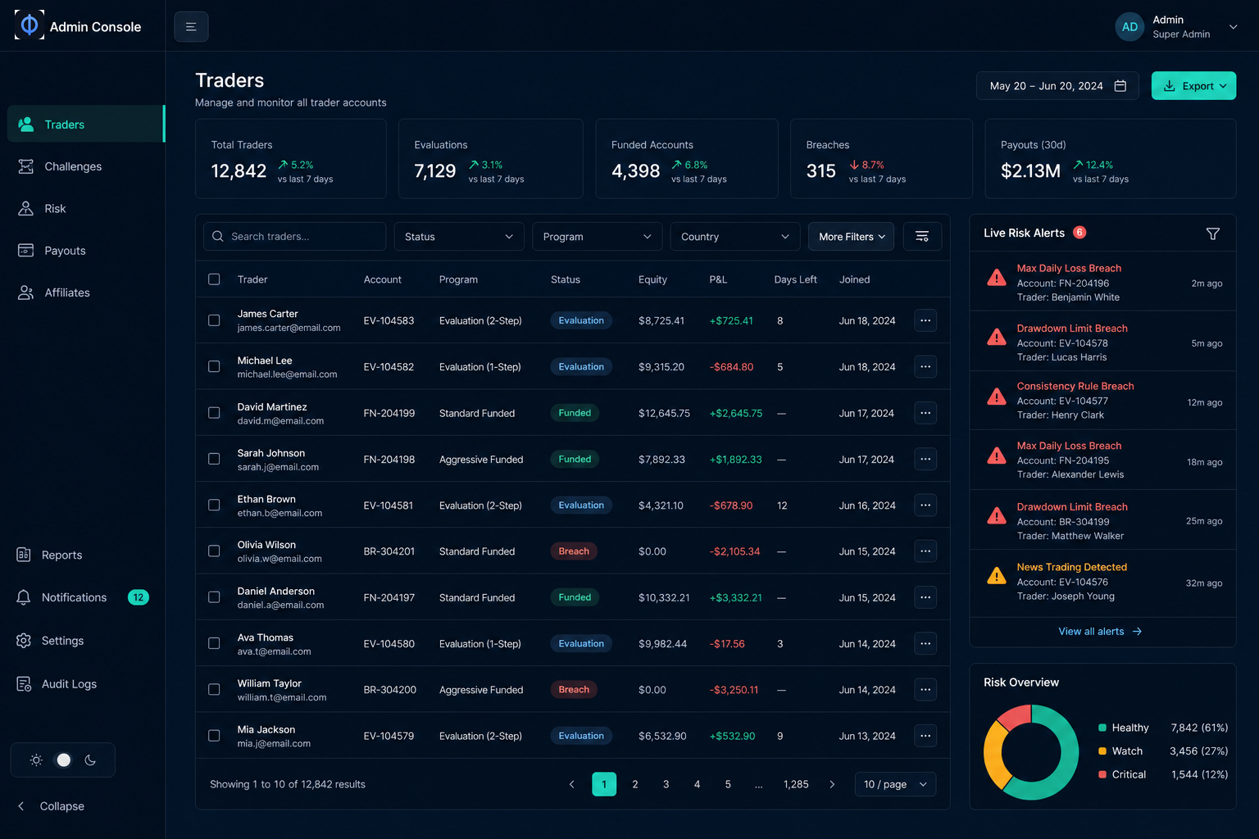Viewport: 1259px width, 839px height.
Task: Toggle the light/dark theme switch
Action: [x=63, y=760]
